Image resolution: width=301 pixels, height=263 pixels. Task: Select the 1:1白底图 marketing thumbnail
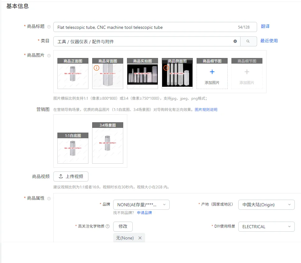[x=73, y=148]
